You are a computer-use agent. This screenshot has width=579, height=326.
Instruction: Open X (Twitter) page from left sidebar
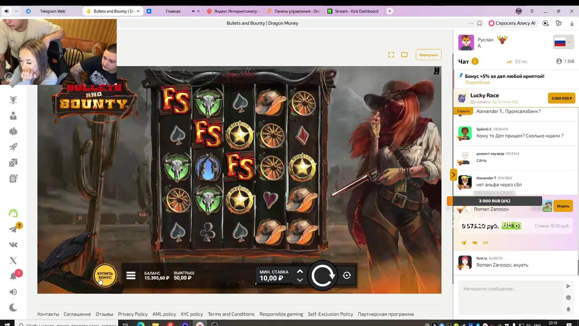click(x=13, y=260)
